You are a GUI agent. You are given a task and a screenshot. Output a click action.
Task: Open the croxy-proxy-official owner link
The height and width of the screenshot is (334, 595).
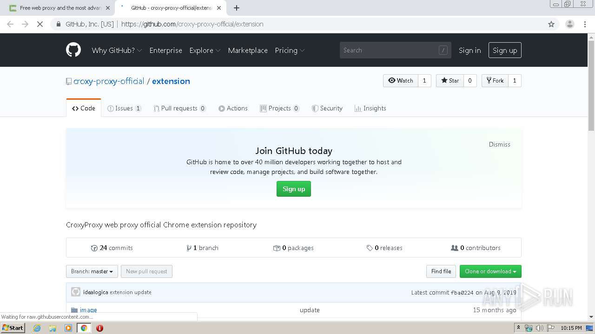click(109, 81)
